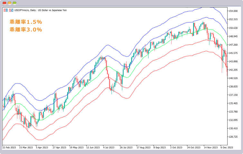Click the 24 Oct 2023 date label
Image resolution: width=243 pixels, height=154 pixels.
tap(194, 148)
